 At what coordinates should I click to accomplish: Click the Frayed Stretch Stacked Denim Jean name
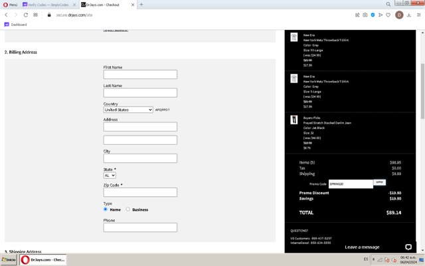(x=327, y=123)
